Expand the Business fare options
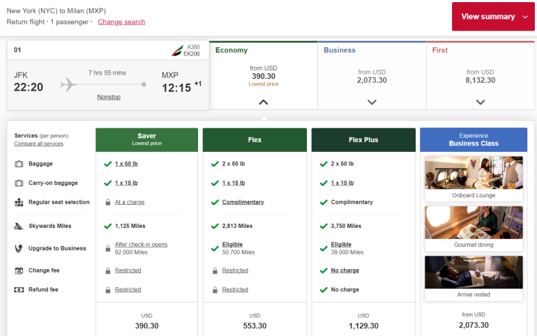The width and height of the screenshot is (537, 336). click(x=372, y=102)
